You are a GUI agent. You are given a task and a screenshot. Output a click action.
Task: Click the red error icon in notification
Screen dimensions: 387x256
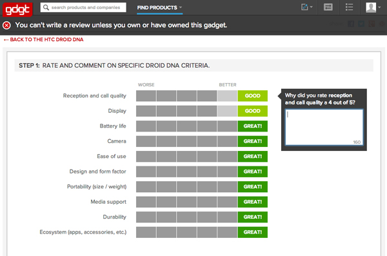[6, 25]
